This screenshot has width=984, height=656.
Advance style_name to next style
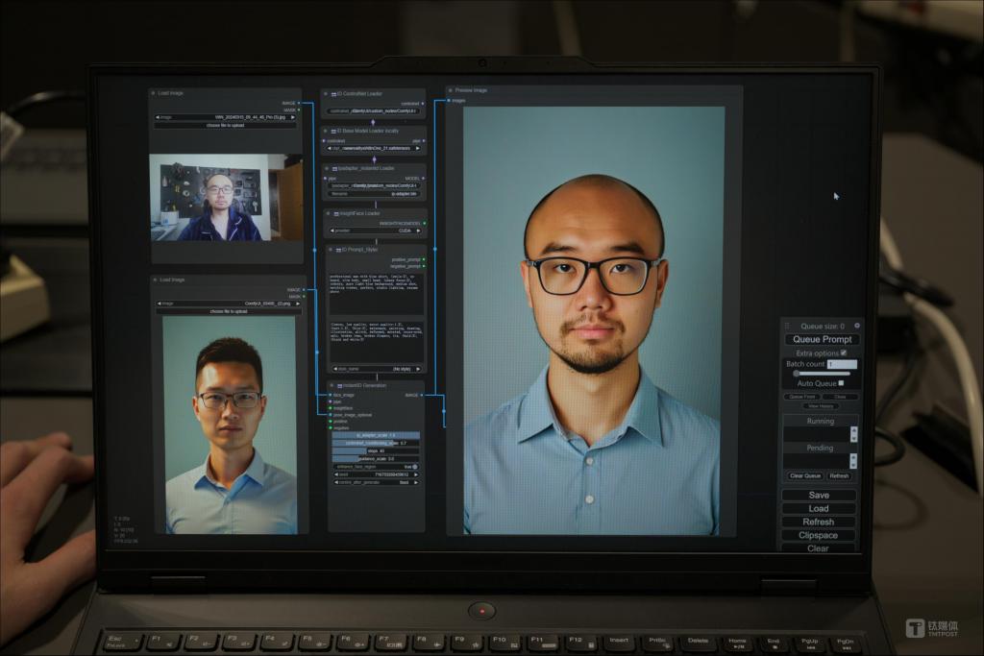[418, 369]
